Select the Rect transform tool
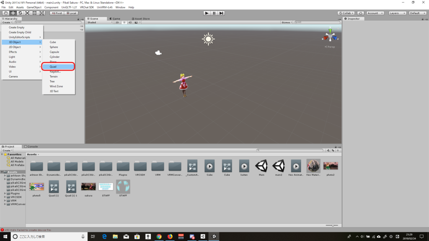 click(34, 13)
